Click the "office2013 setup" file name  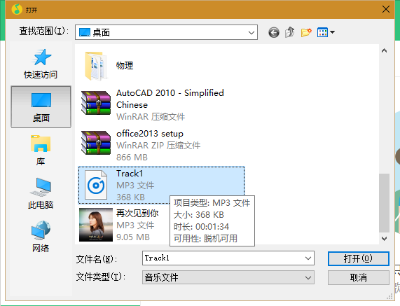150,134
